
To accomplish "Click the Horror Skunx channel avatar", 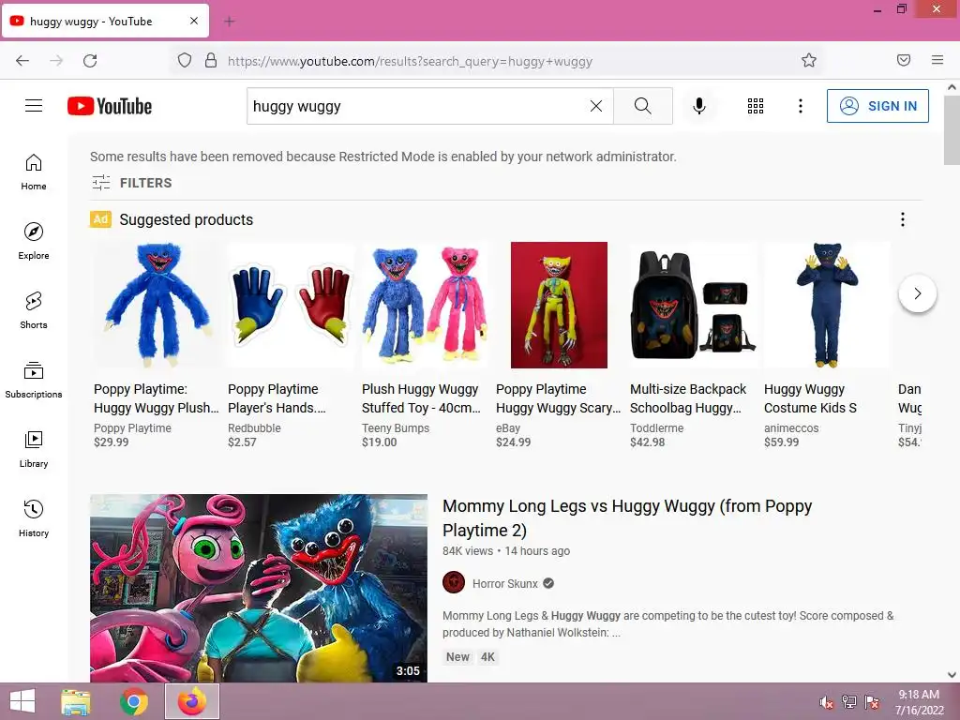I will click(454, 583).
